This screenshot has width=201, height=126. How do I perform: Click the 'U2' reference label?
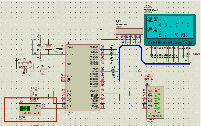[x=21, y=102]
